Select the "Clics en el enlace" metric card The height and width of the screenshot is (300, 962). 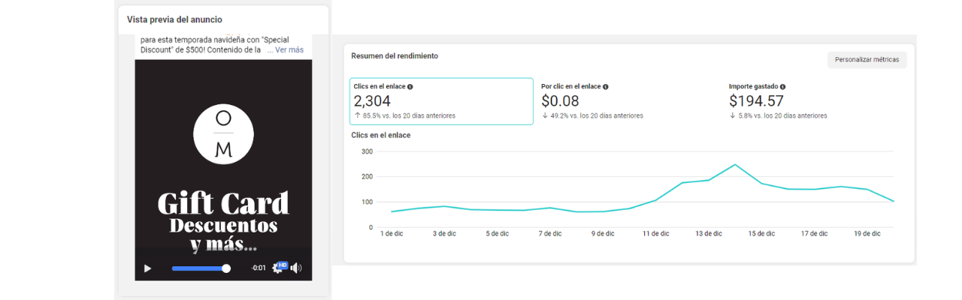click(441, 101)
